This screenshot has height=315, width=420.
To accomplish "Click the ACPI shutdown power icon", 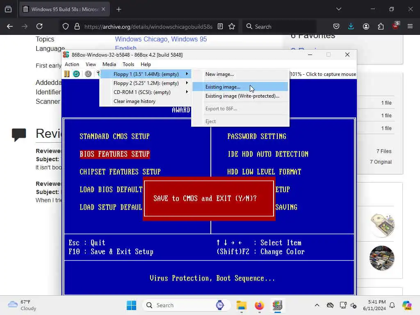I will [x=88, y=74].
